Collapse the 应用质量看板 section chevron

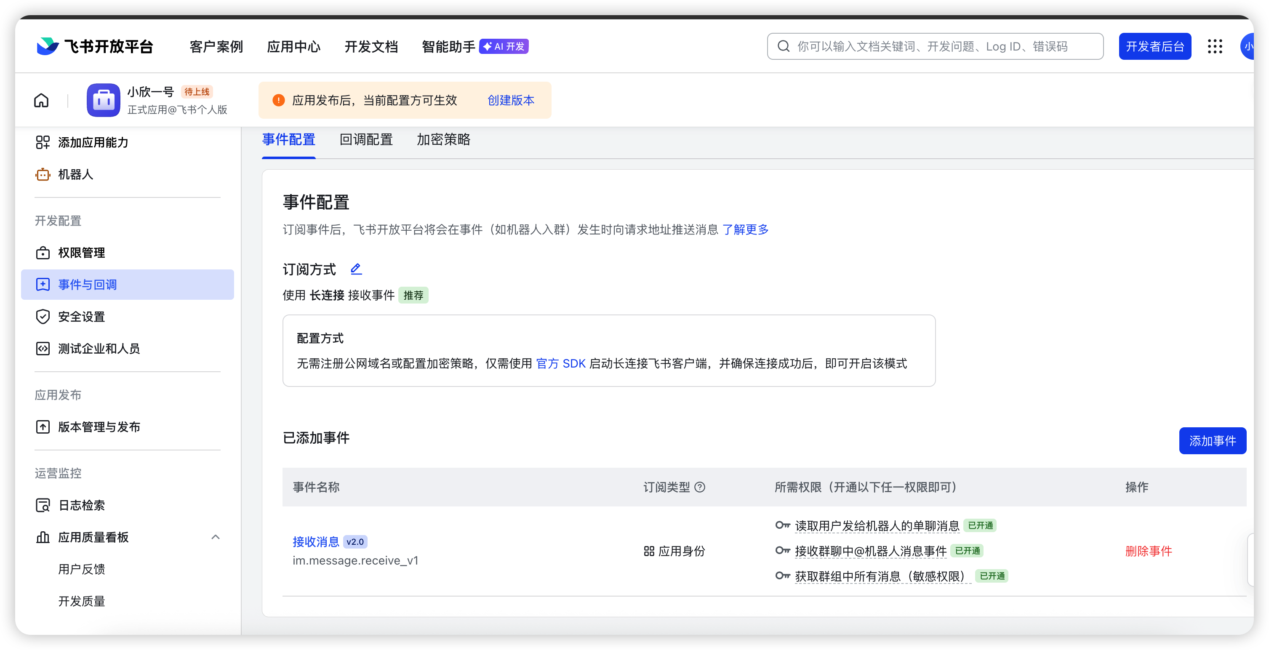tap(215, 537)
